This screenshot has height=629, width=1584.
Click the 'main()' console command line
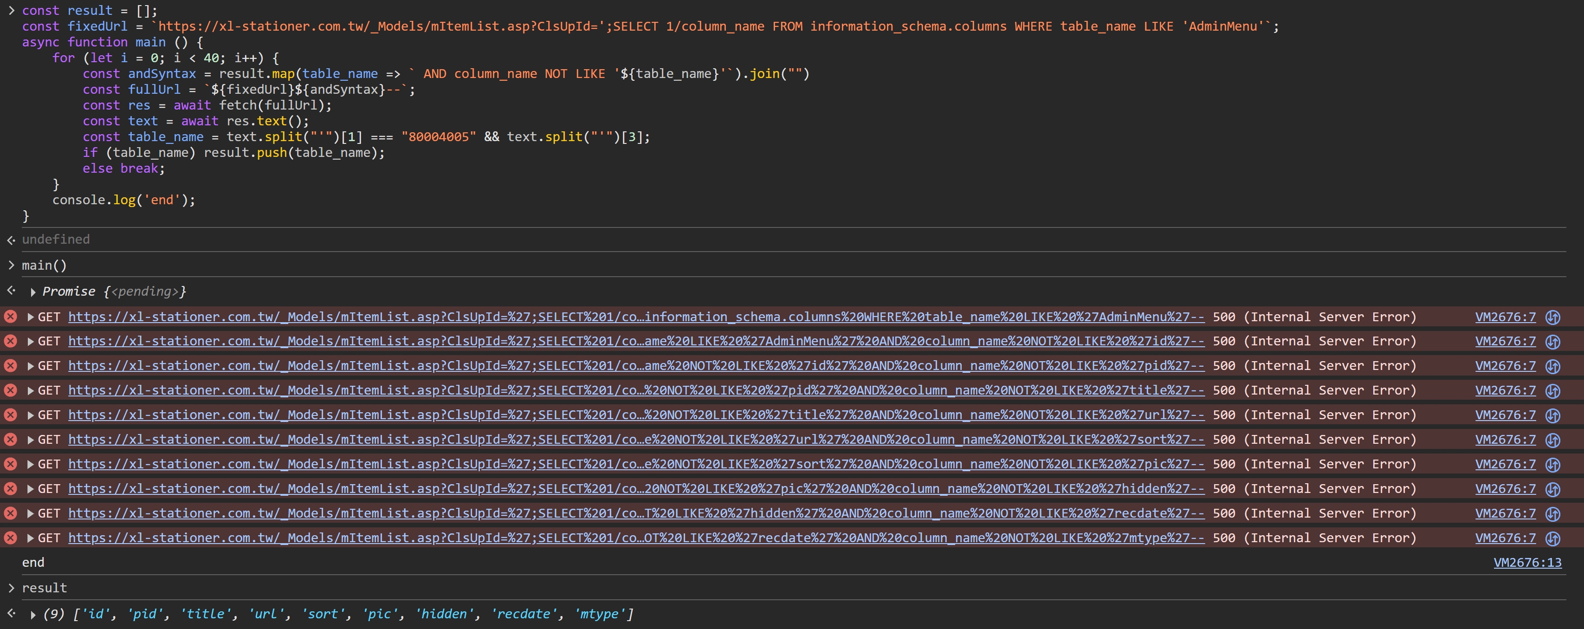point(44,266)
